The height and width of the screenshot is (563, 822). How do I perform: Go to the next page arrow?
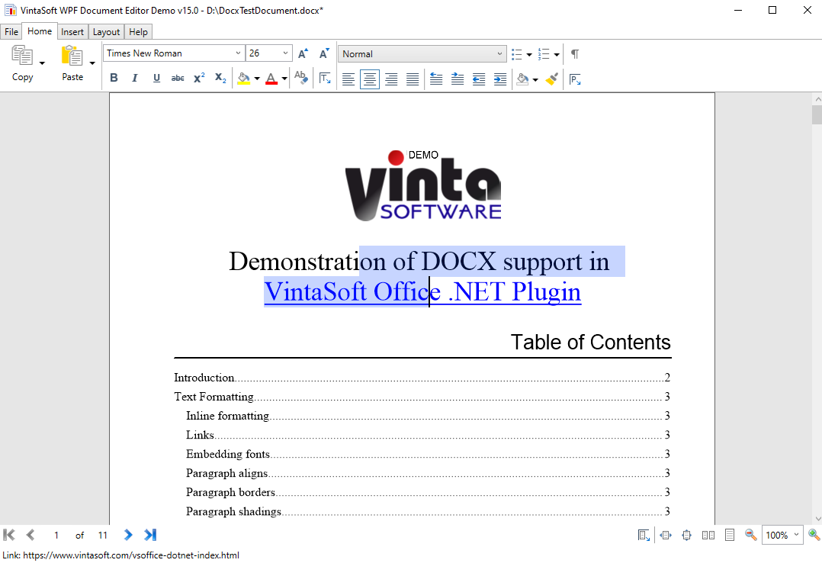(128, 535)
